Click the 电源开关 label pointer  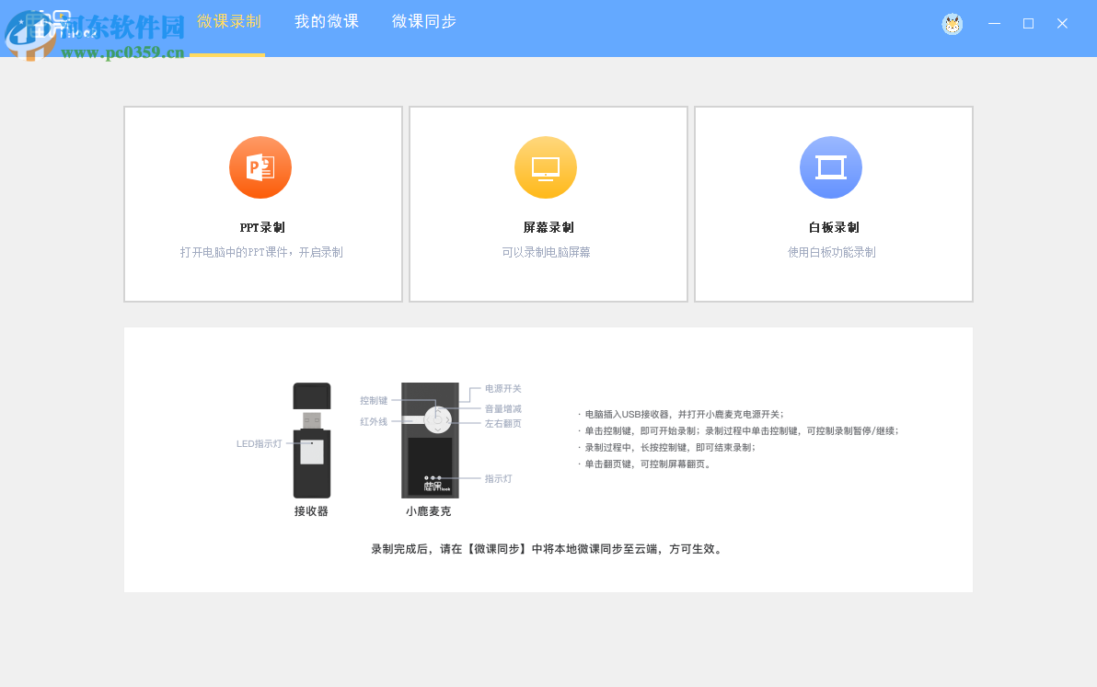tap(502, 388)
